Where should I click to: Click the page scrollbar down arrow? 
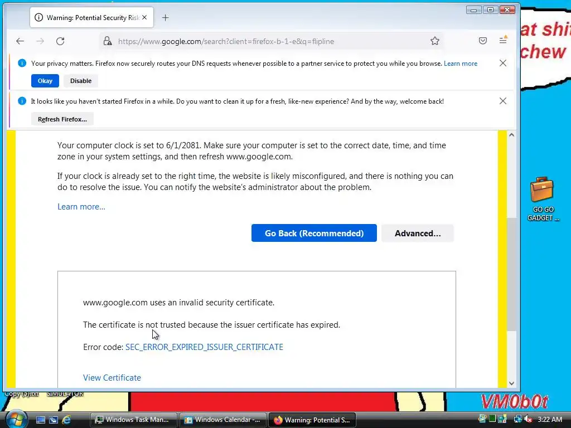[511, 383]
